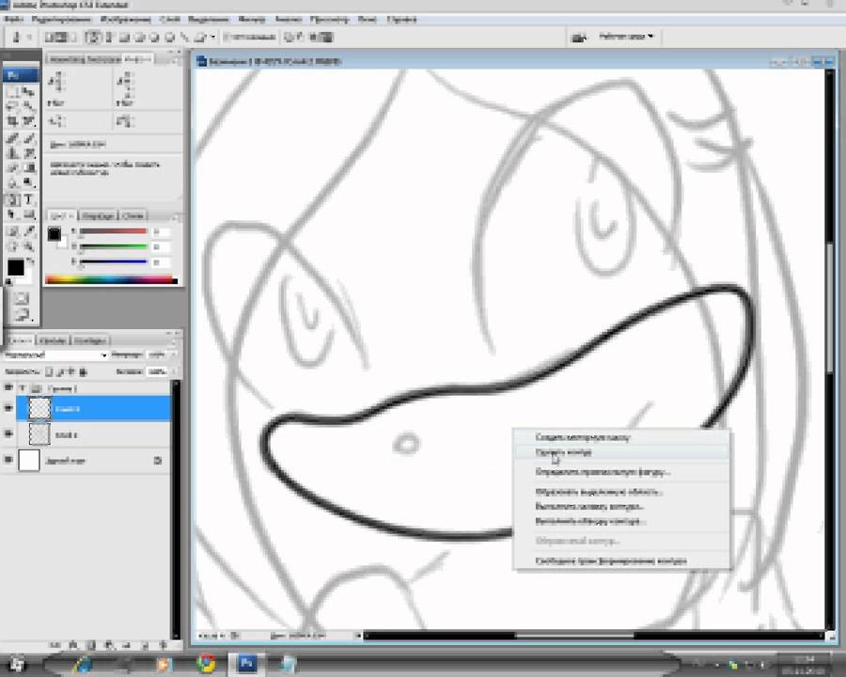Select the Crop tool

coord(12,121)
